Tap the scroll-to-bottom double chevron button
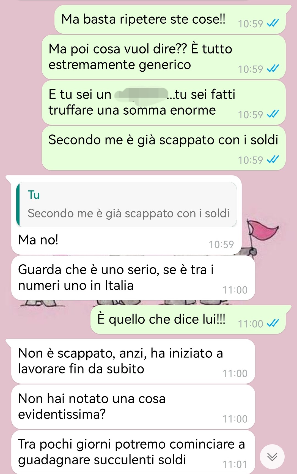 [272, 457]
